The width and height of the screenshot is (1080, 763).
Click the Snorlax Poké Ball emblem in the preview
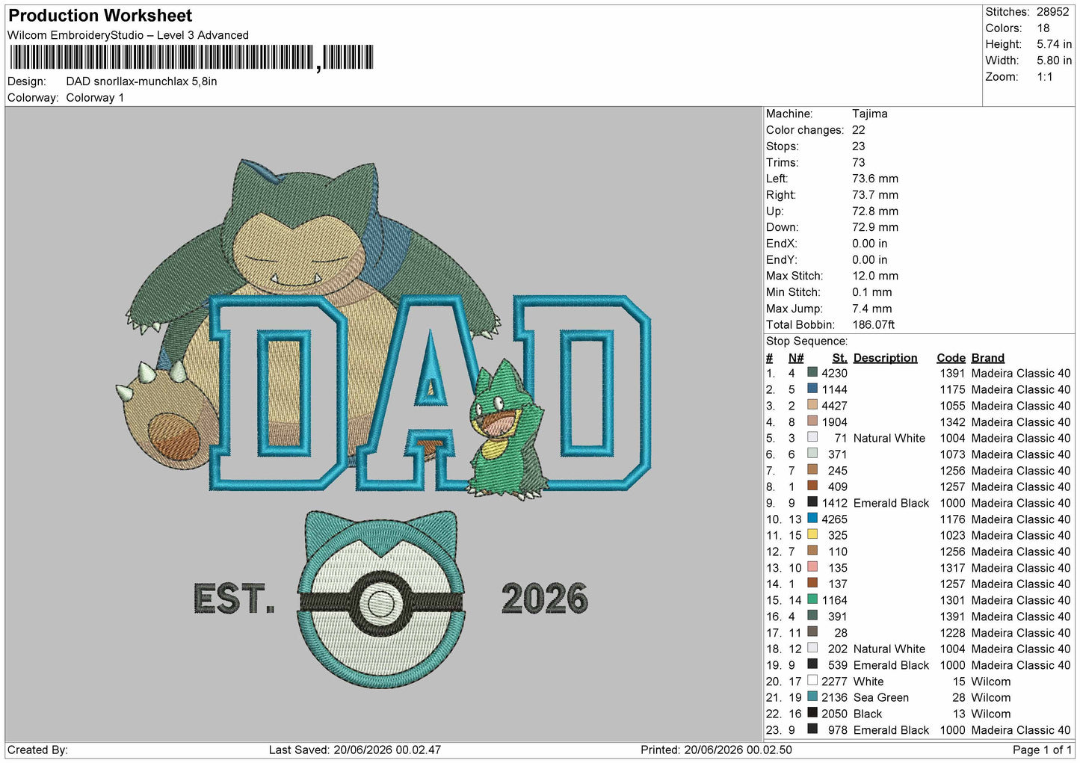pyautogui.click(x=381, y=599)
